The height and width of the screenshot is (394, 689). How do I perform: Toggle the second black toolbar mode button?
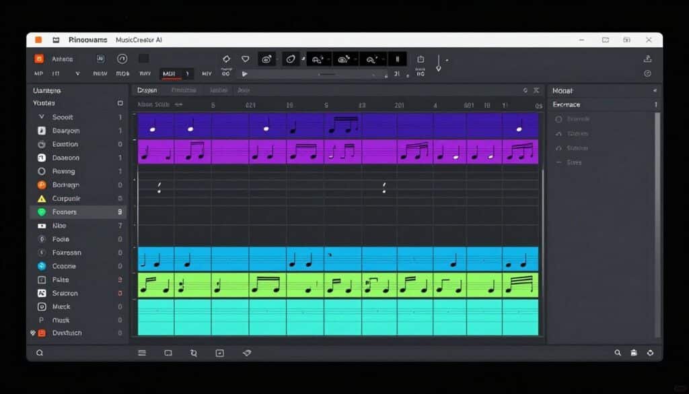tap(291, 59)
